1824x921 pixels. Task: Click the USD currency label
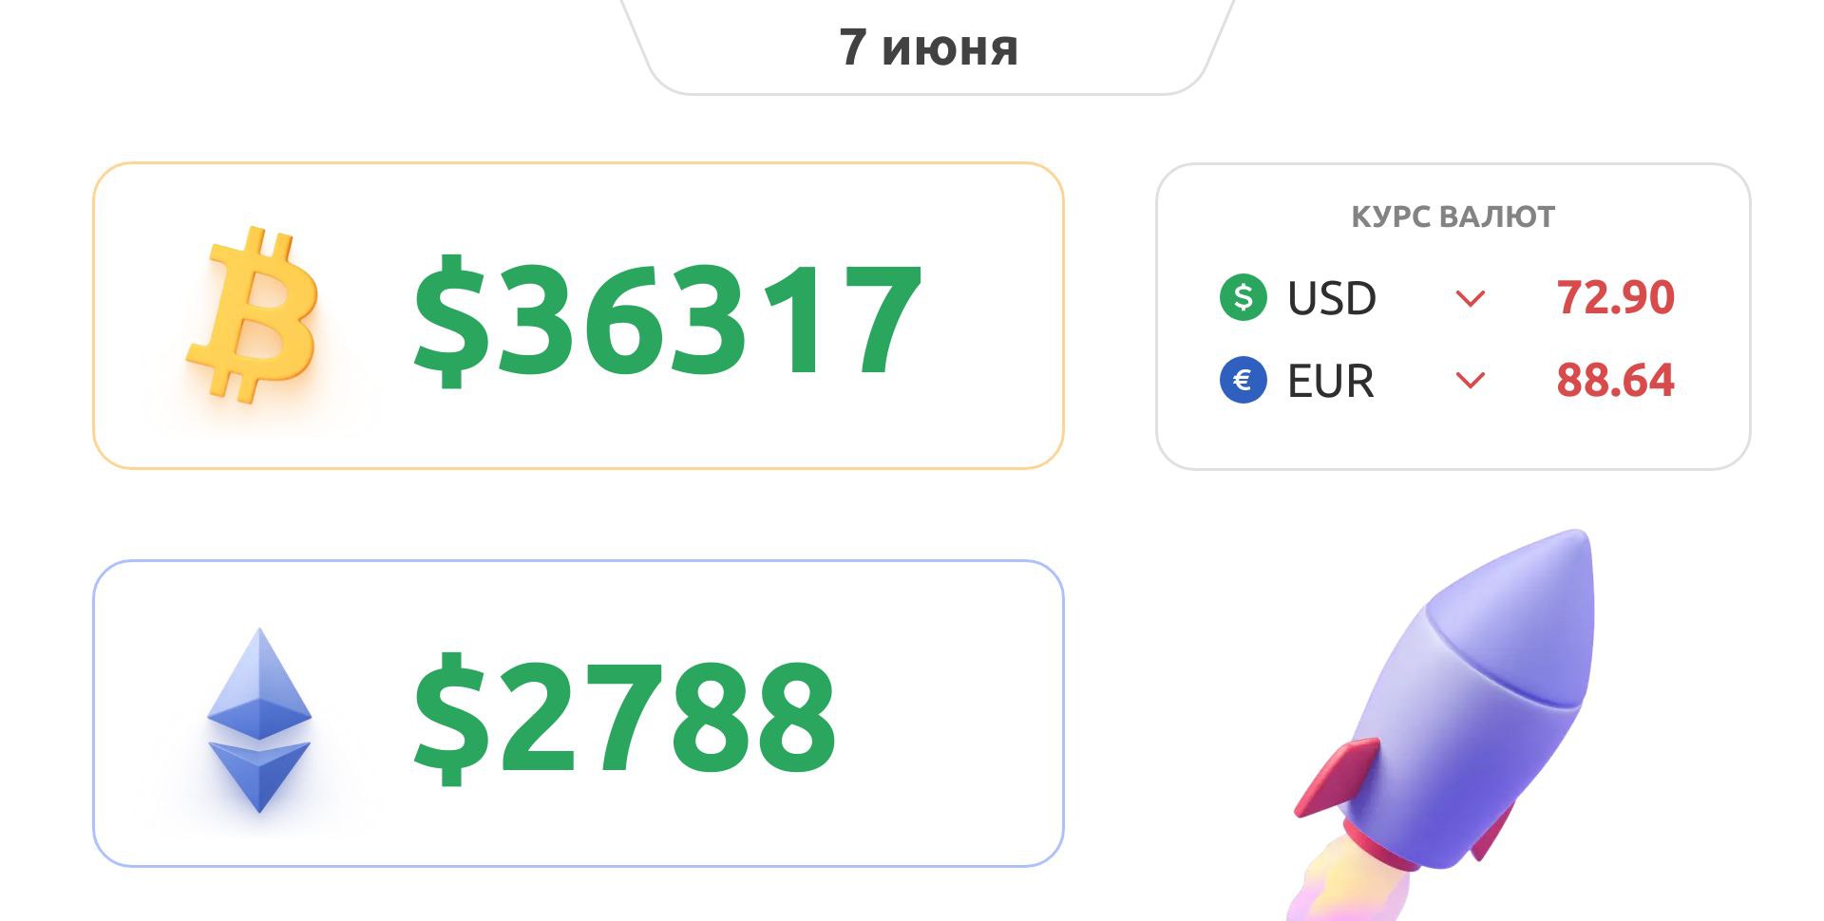tap(1331, 298)
